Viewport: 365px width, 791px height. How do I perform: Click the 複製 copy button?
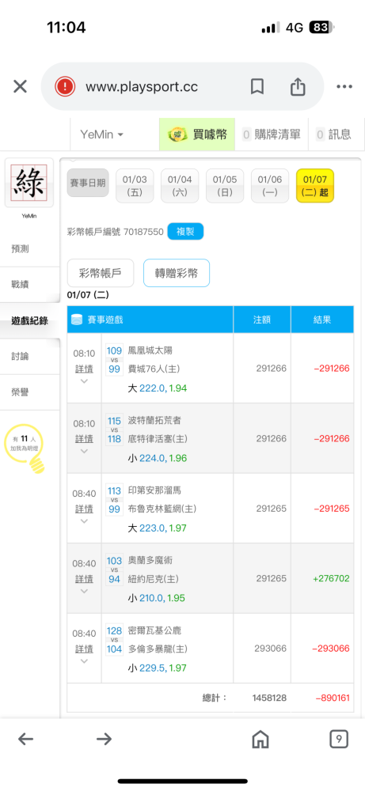(x=185, y=232)
